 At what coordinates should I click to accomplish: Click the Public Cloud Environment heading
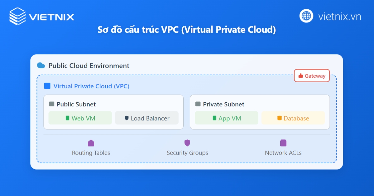click(89, 66)
